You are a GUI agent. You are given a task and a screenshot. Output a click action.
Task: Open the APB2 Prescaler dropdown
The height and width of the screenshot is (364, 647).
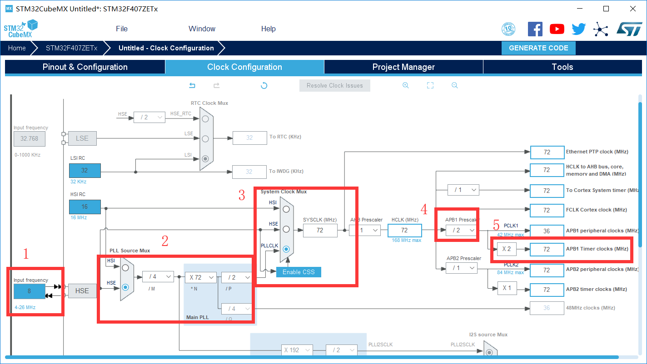click(461, 268)
